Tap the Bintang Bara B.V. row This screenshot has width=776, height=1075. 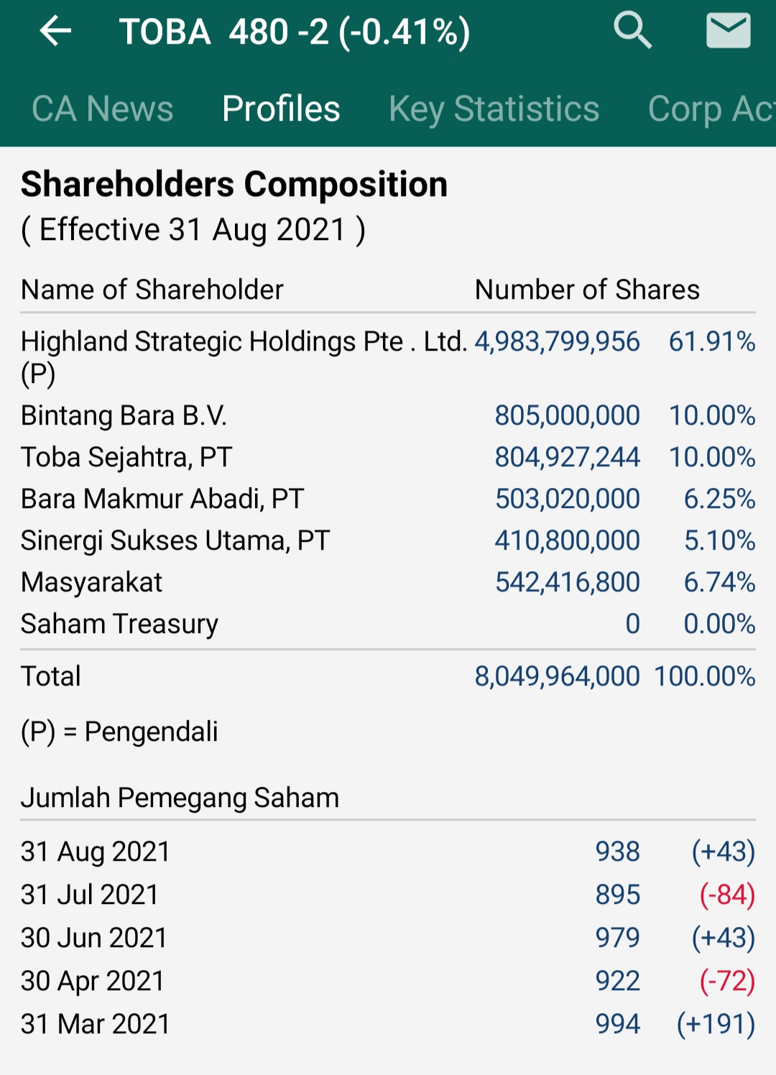pyautogui.click(x=124, y=416)
